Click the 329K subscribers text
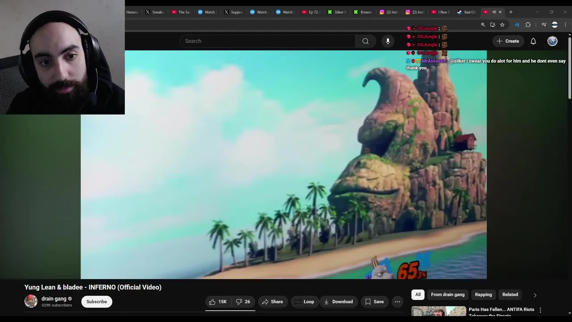The height and width of the screenshot is (322, 572). click(x=57, y=305)
